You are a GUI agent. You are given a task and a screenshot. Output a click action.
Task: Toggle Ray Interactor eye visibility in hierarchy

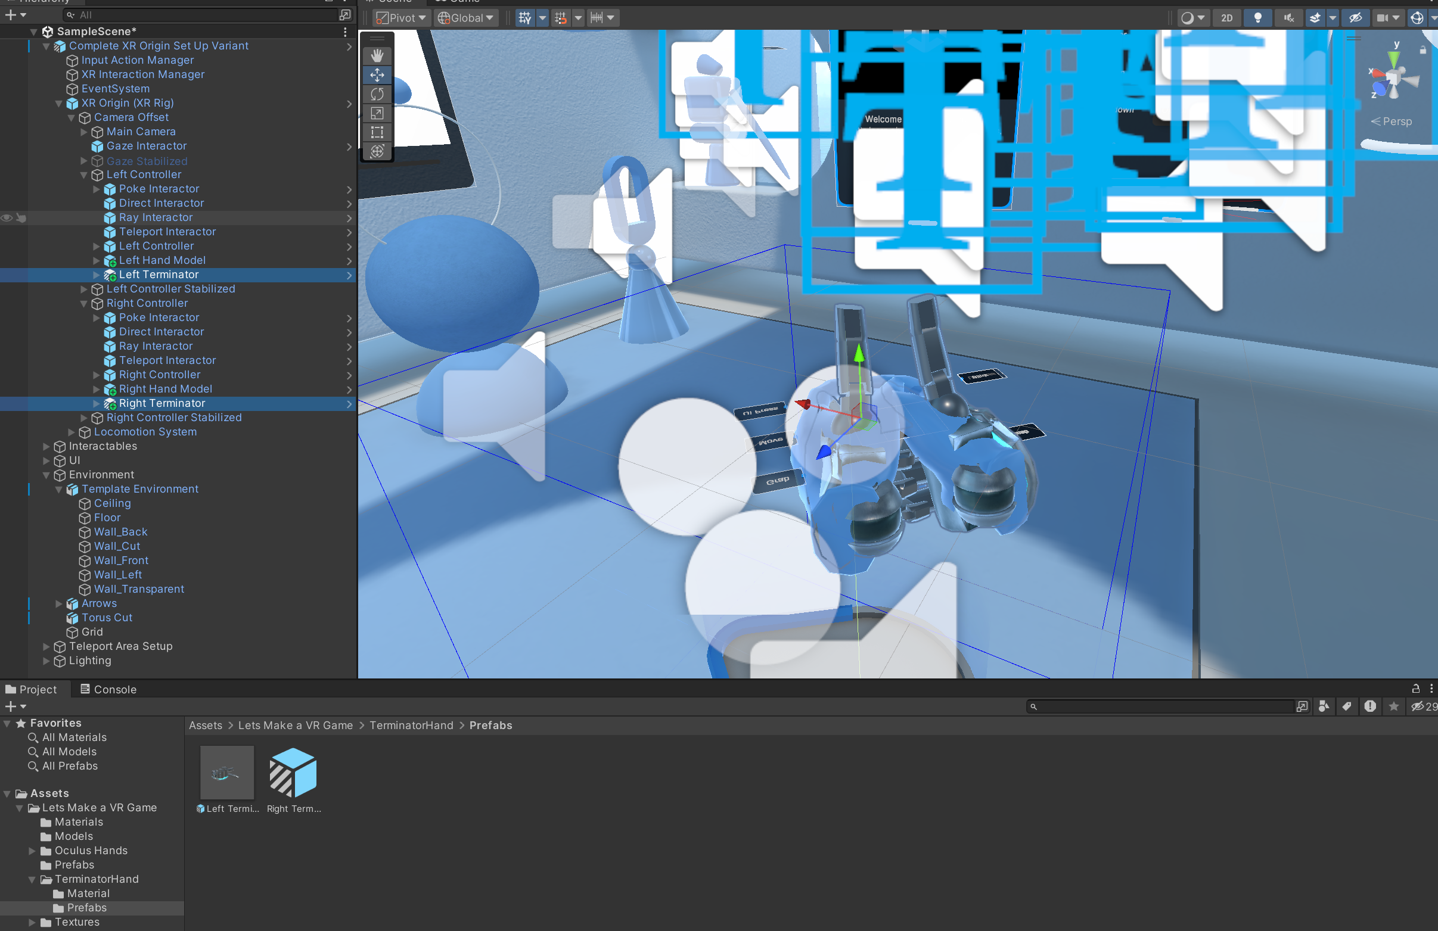pyautogui.click(x=7, y=218)
